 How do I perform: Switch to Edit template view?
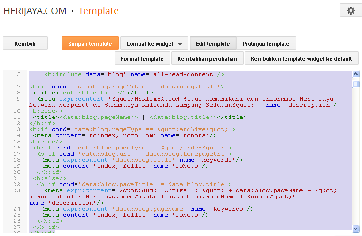pos(213,44)
